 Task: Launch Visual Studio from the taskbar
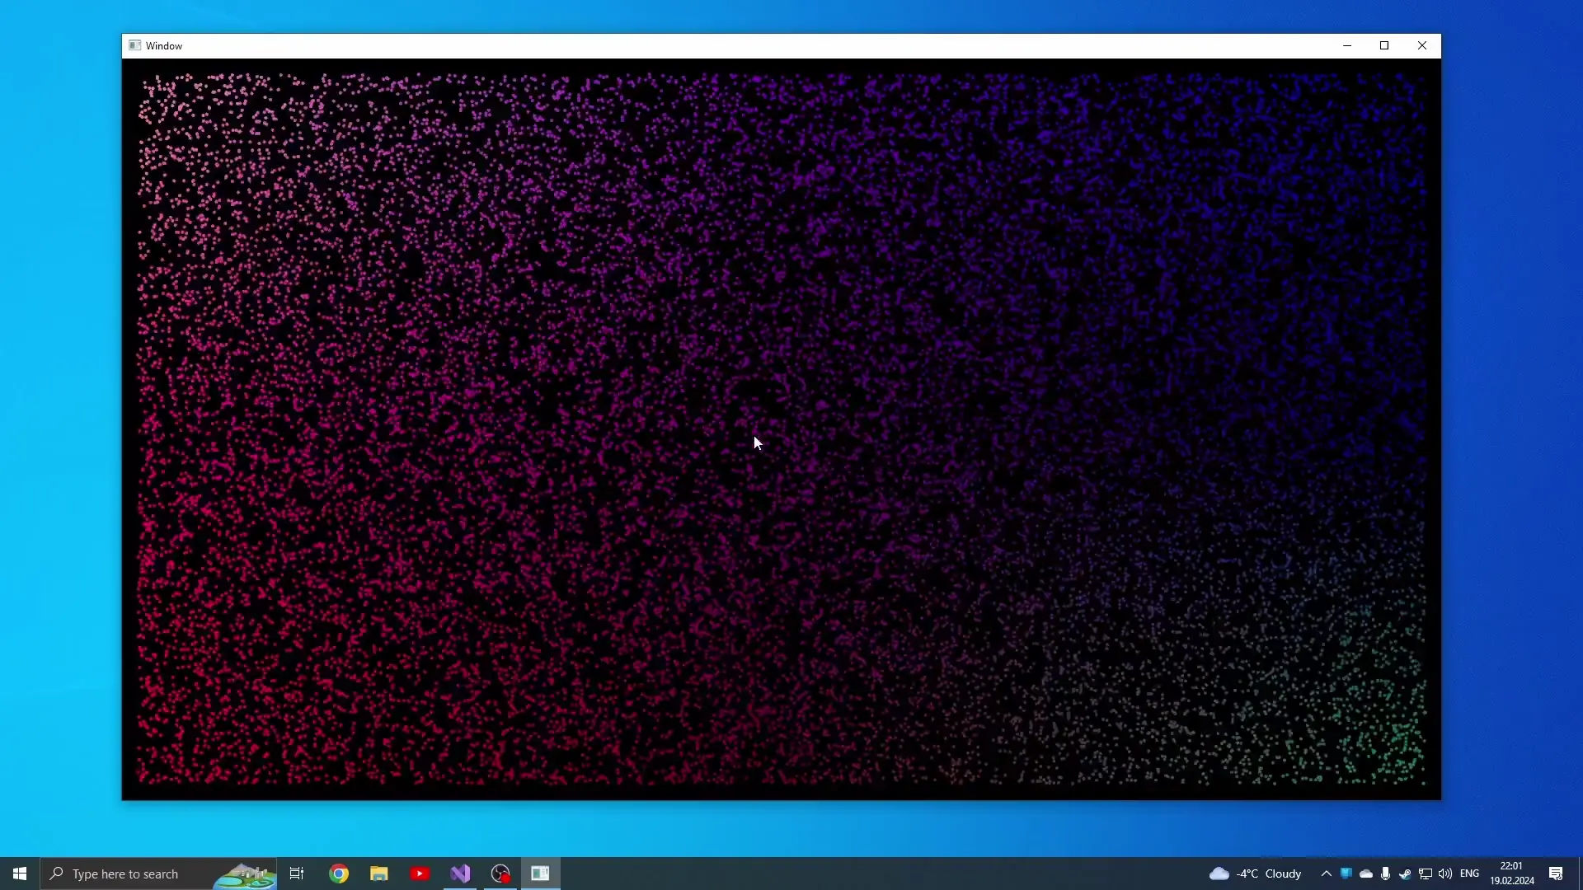460,873
